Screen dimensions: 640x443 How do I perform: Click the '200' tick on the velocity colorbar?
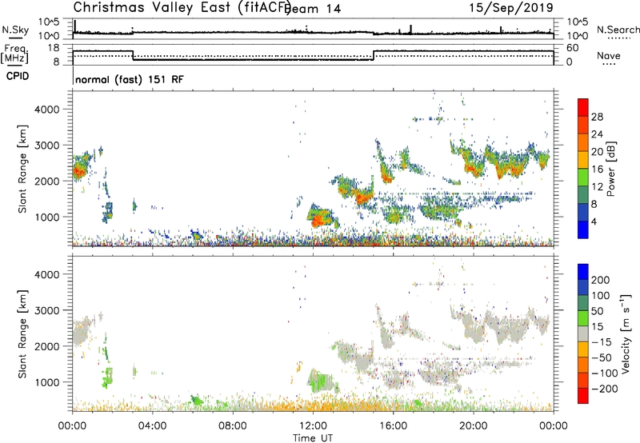click(601, 280)
